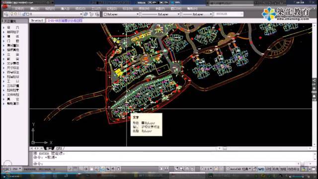
Task: Select the 门窗 row in side menu
Action: click(x=13, y=41)
